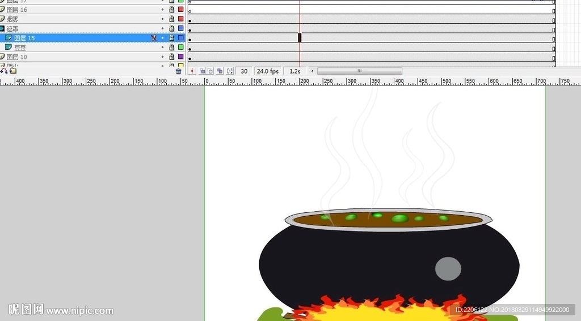Select the first blank keyframe of 图层 16

pos(190,11)
